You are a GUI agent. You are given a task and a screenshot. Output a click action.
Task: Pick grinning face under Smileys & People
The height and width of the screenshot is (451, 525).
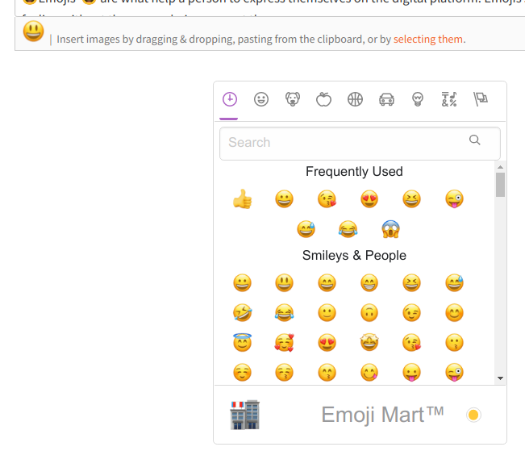click(242, 283)
